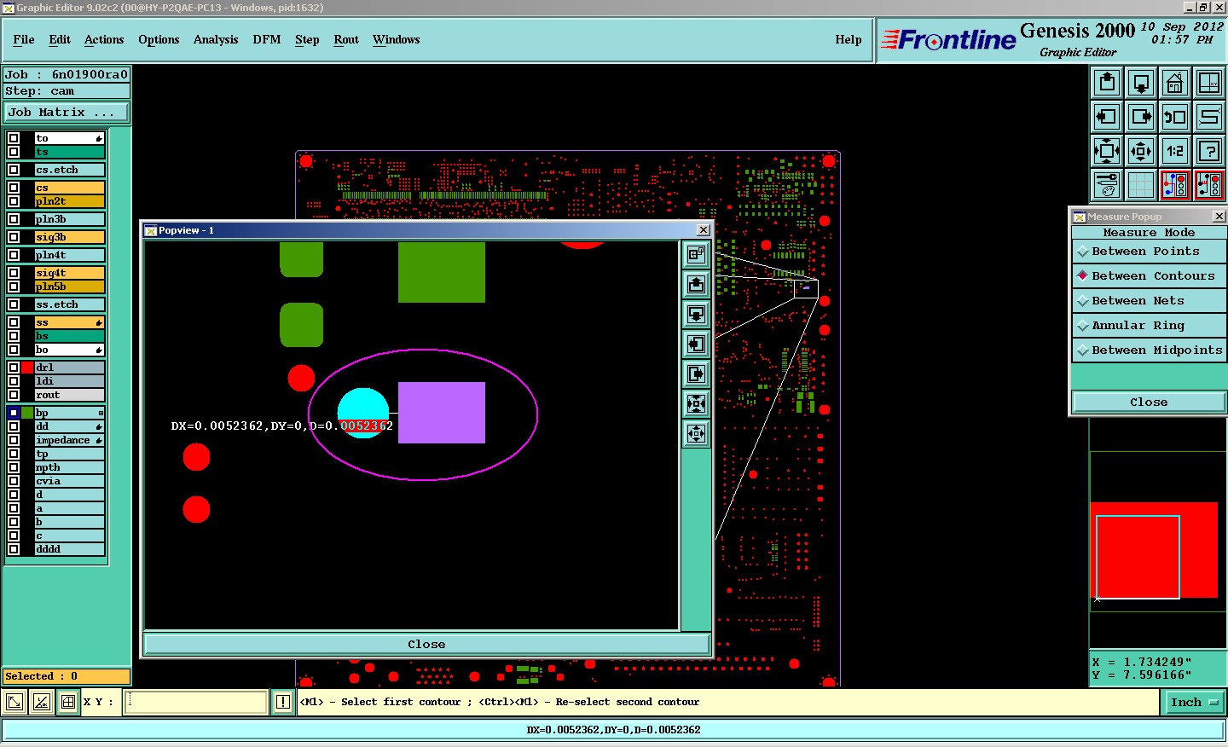Select the layer named npth
Screen dimensions: 1228x747
pyautogui.click(x=69, y=467)
